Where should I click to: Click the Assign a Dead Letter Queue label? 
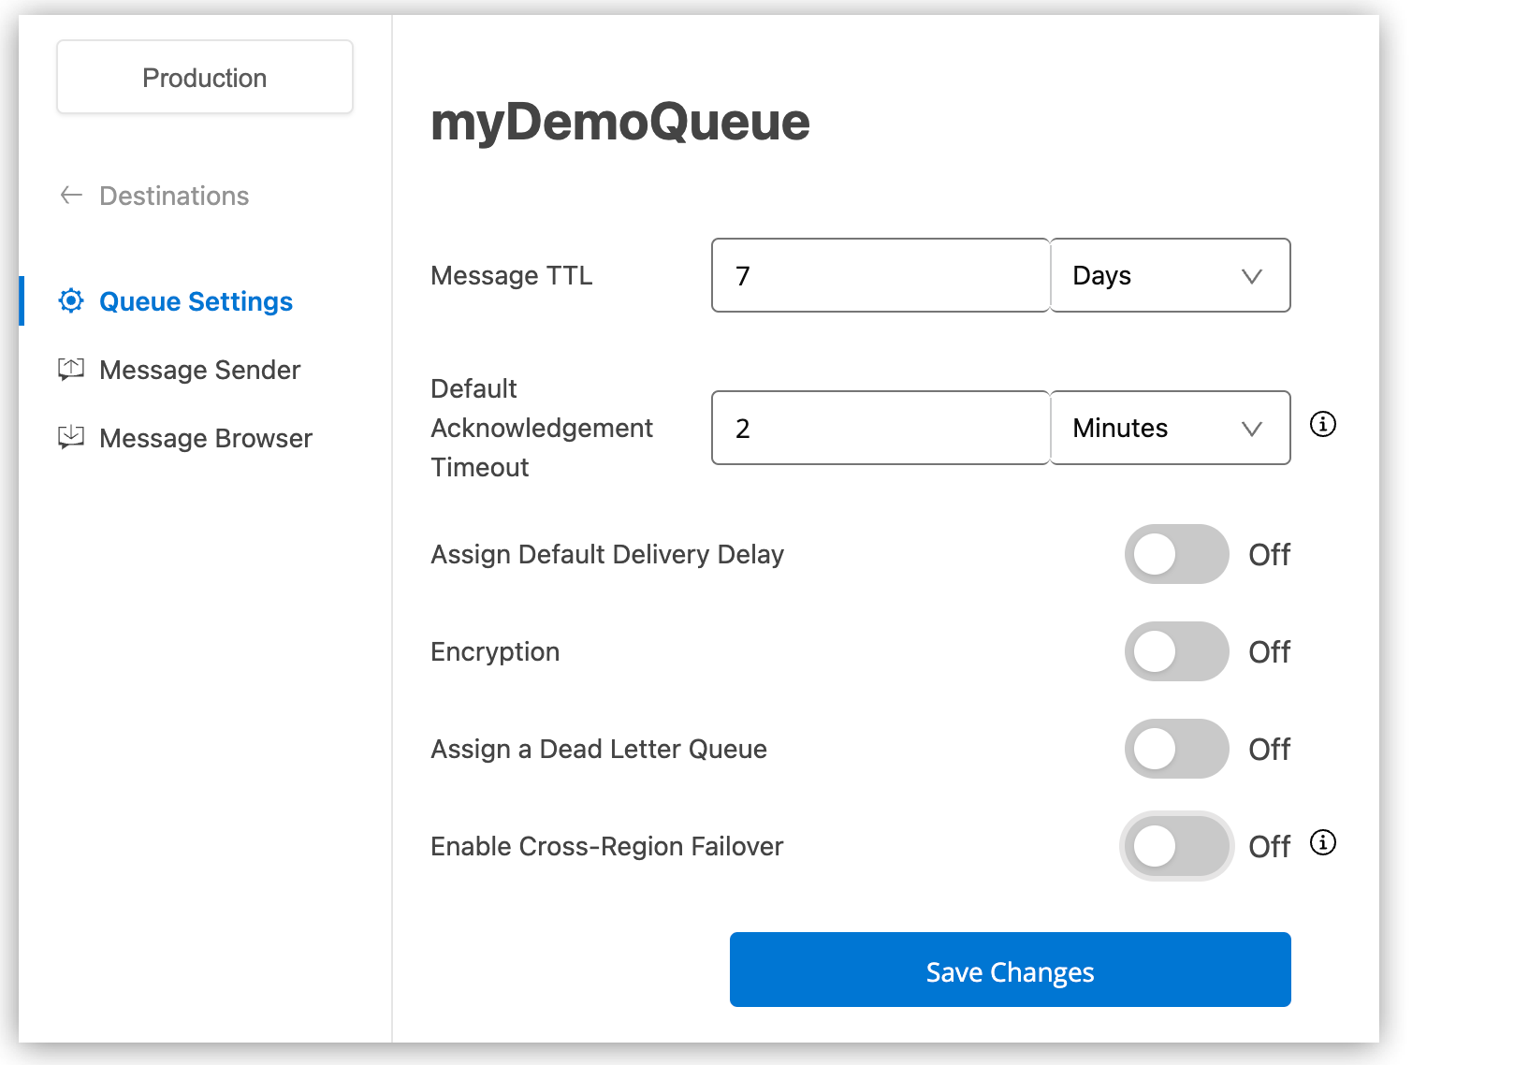[x=599, y=749]
